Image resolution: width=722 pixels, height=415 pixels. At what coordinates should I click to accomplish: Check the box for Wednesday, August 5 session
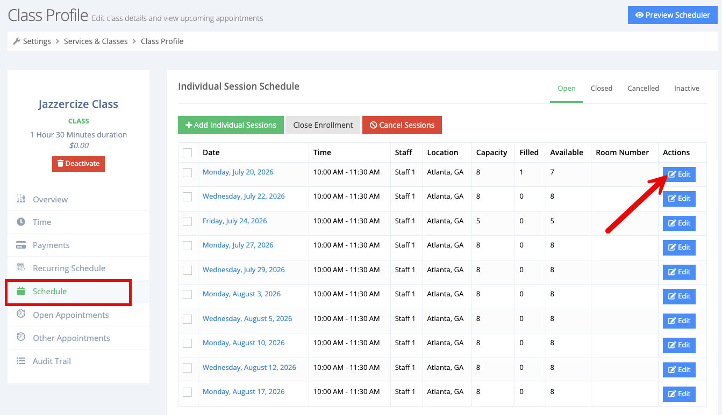point(187,319)
